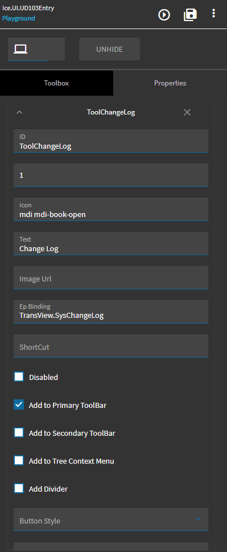Enable the Add Divider checkbox
Viewport: 227px width, 552px height.
coord(19,489)
